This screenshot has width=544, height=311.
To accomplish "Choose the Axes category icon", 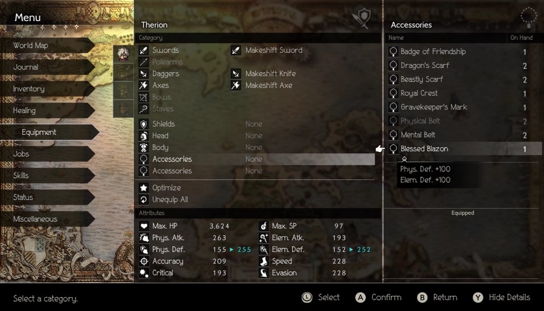I will point(144,86).
